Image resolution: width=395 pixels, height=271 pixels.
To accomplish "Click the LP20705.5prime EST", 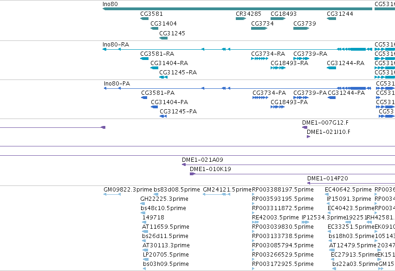I will 146,260.
